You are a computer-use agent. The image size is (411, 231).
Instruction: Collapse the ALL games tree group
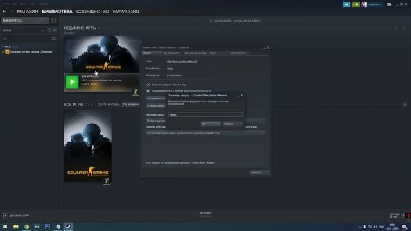click(x=3, y=47)
